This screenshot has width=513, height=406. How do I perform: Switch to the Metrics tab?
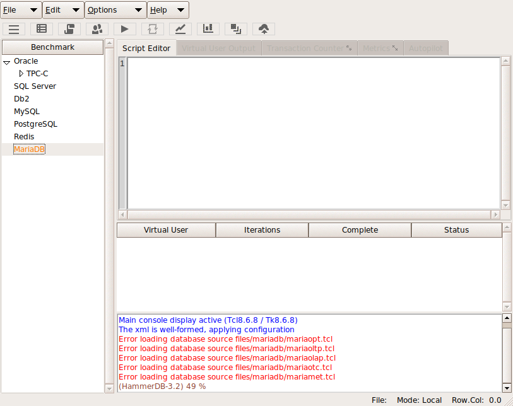pyautogui.click(x=380, y=49)
